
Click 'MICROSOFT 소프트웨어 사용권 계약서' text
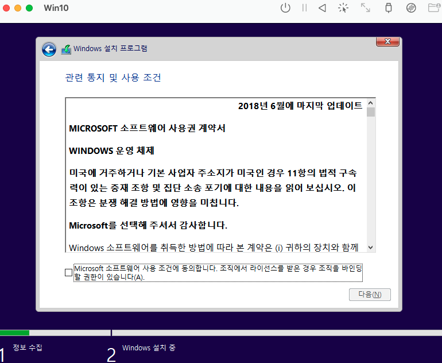(147, 128)
